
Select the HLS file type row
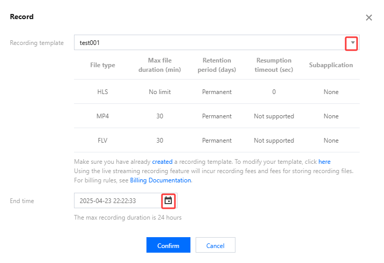click(102, 92)
